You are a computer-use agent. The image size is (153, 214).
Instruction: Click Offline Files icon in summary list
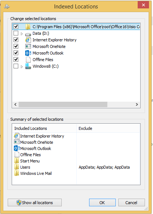[17, 154]
